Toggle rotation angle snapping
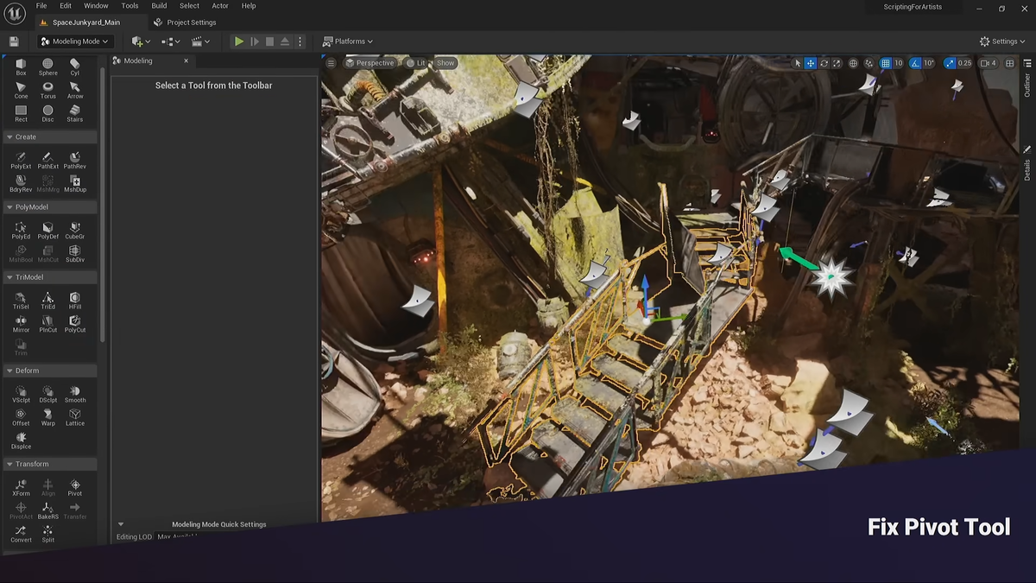 click(x=916, y=63)
